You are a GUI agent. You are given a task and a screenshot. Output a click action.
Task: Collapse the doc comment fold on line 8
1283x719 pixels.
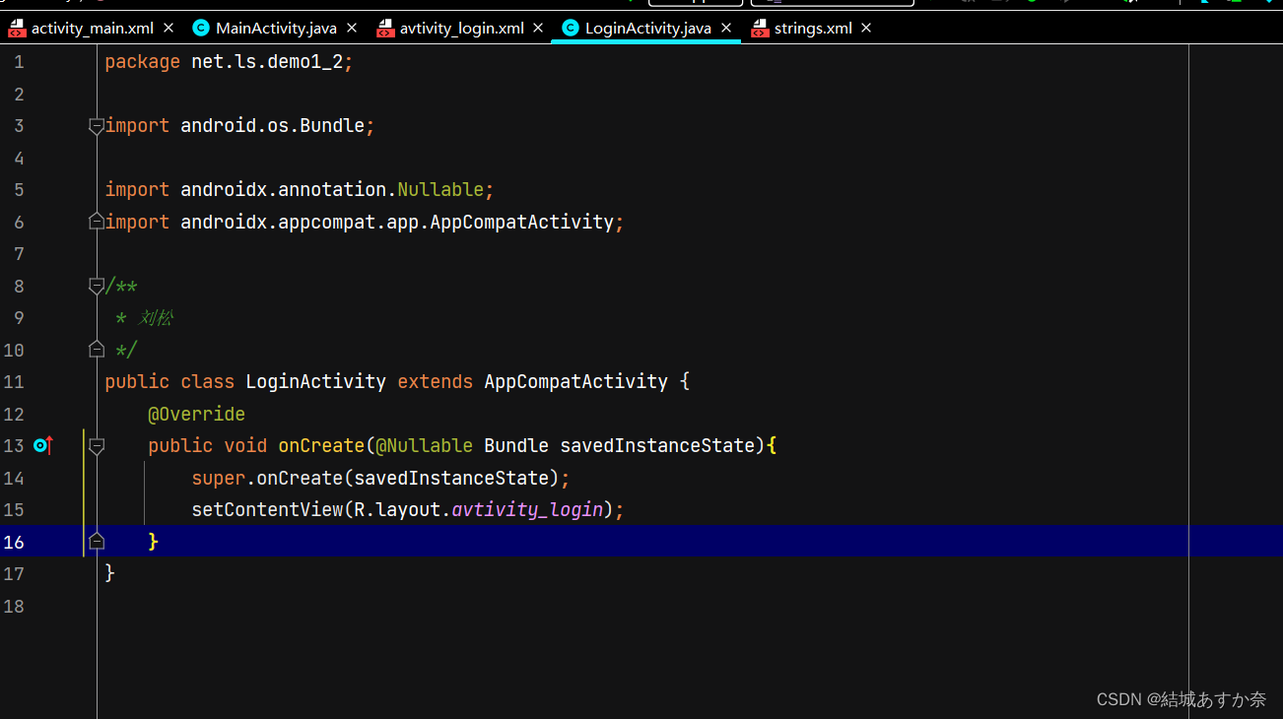click(97, 286)
